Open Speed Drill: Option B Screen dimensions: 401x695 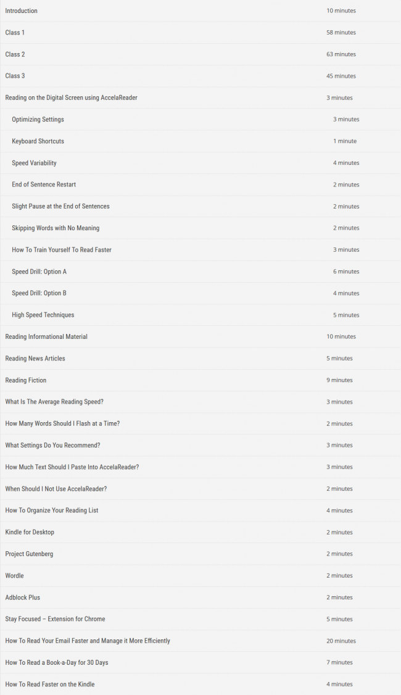click(200, 293)
